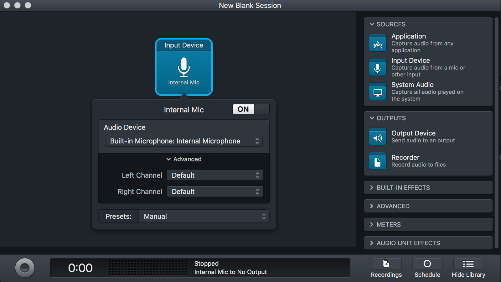Screen dimensions: 501x282
Task: Click the Internal Mic popover title
Action: (184, 110)
